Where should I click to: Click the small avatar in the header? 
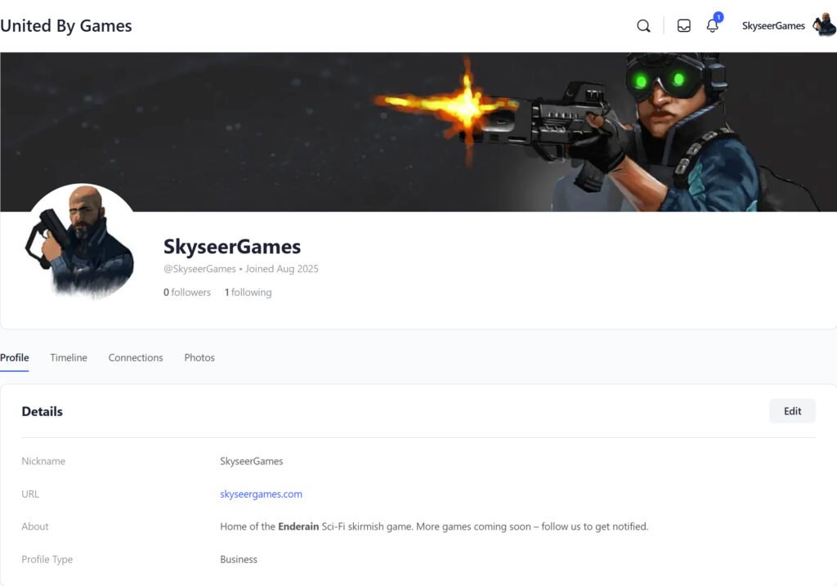tap(824, 26)
